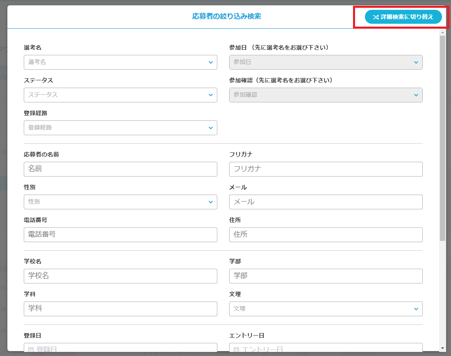Click the 学部 input field
The height and width of the screenshot is (356, 451).
point(326,276)
